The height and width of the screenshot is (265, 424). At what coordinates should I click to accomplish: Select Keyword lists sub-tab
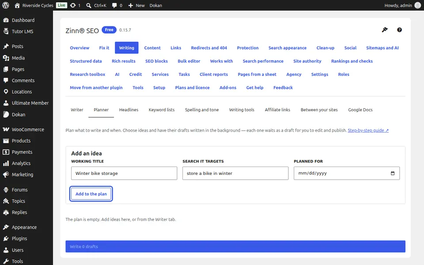pyautogui.click(x=162, y=110)
